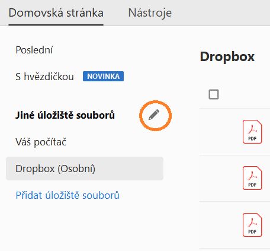270x251 pixels.
Task: Select Dropbox (Osobní) storage entry
Action: [x=85, y=169]
